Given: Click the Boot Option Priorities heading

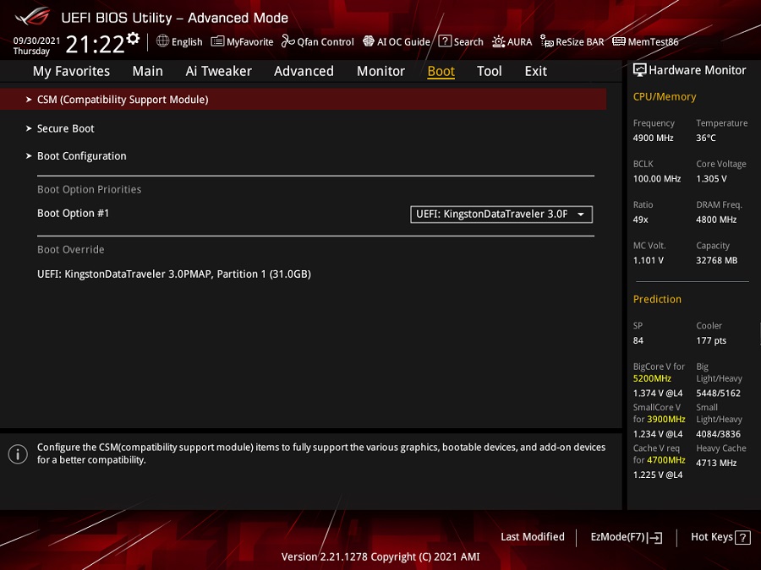Looking at the screenshot, I should pyautogui.click(x=90, y=189).
